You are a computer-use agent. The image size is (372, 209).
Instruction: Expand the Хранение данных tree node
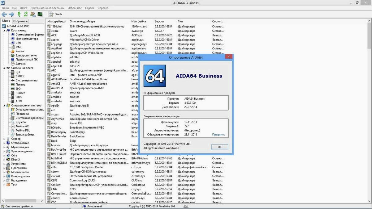[4, 151]
